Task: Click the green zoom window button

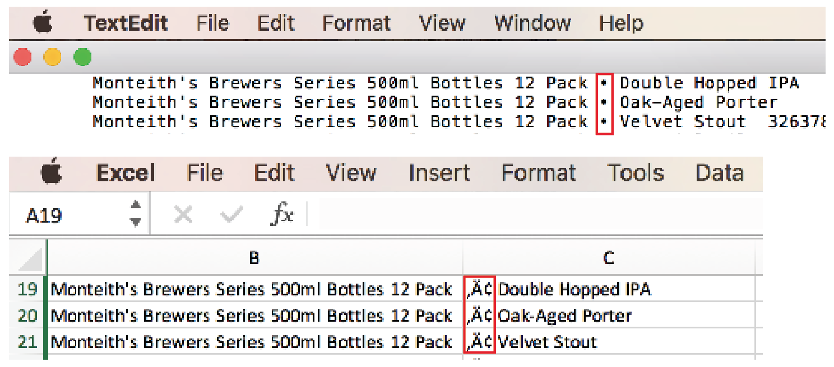Action: pyautogui.click(x=83, y=57)
